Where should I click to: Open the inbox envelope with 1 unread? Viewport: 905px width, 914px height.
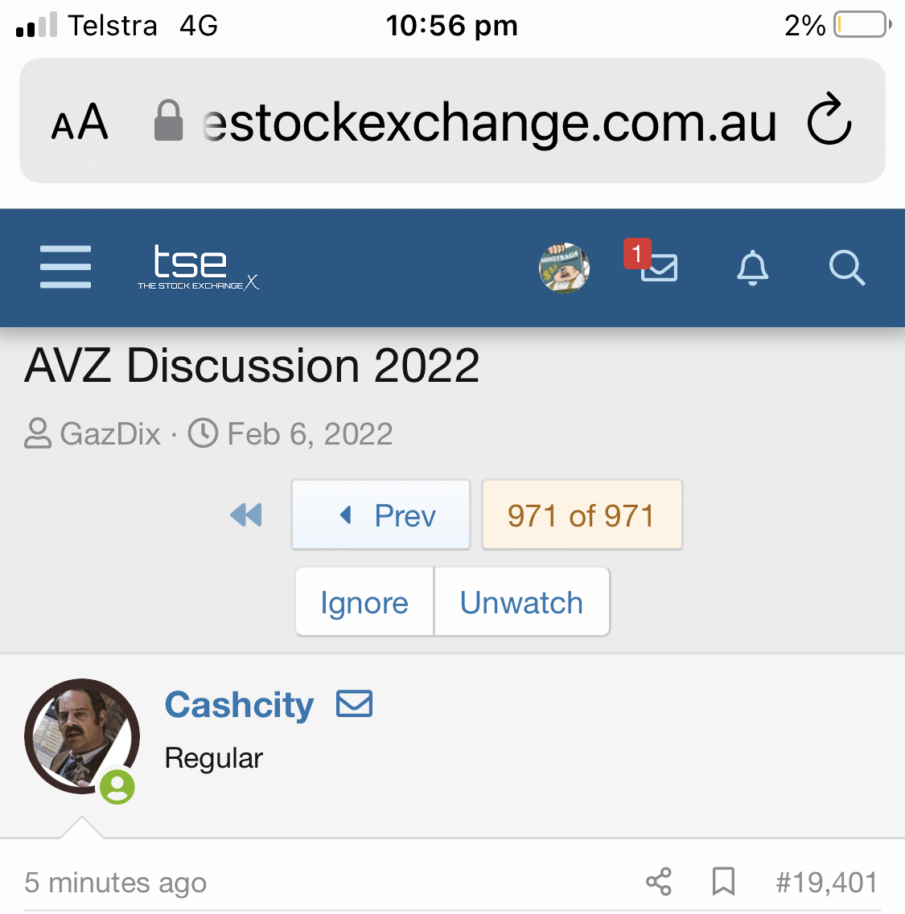coord(651,261)
